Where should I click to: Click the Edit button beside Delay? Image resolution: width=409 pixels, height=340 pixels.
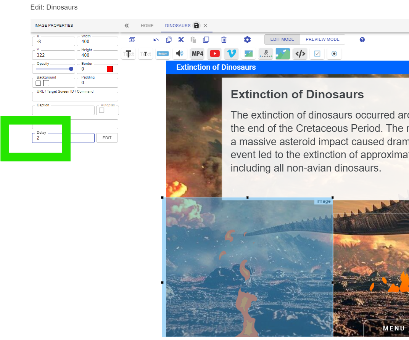[107, 138]
